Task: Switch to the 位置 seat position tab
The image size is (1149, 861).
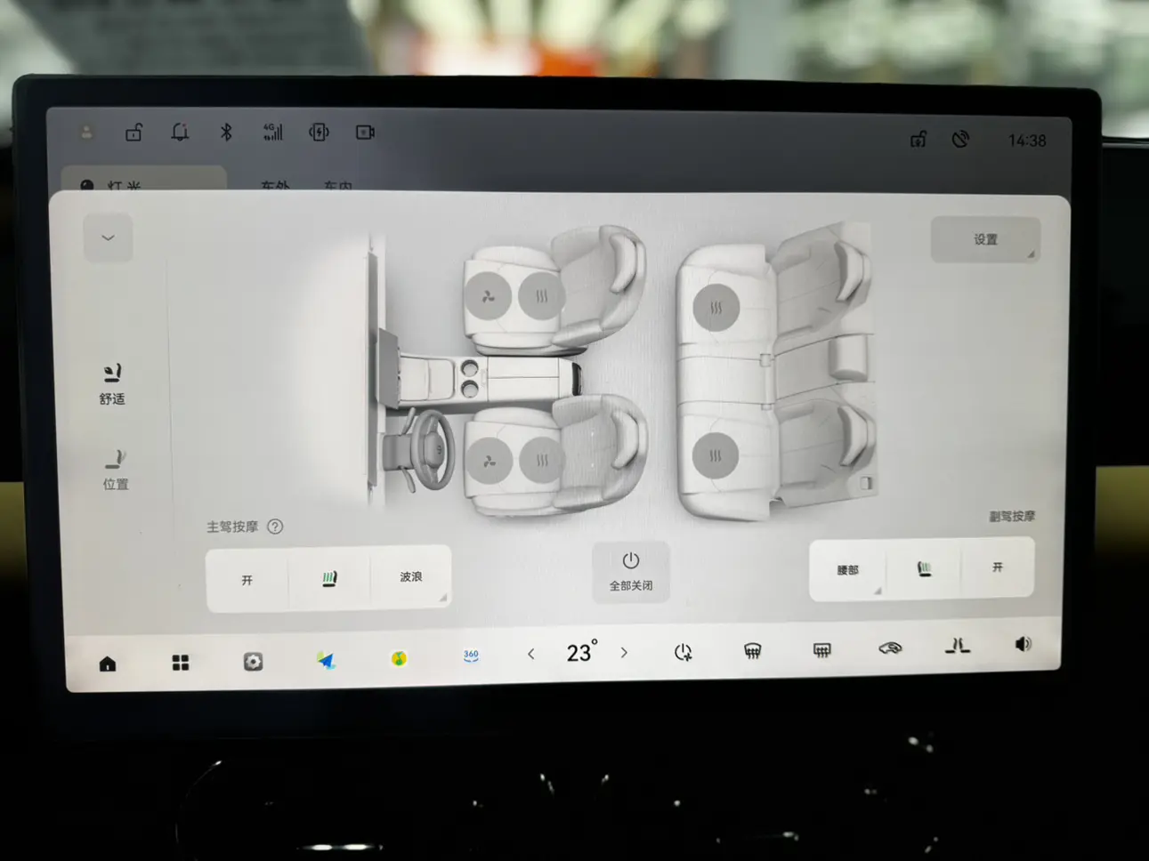Action: [115, 470]
